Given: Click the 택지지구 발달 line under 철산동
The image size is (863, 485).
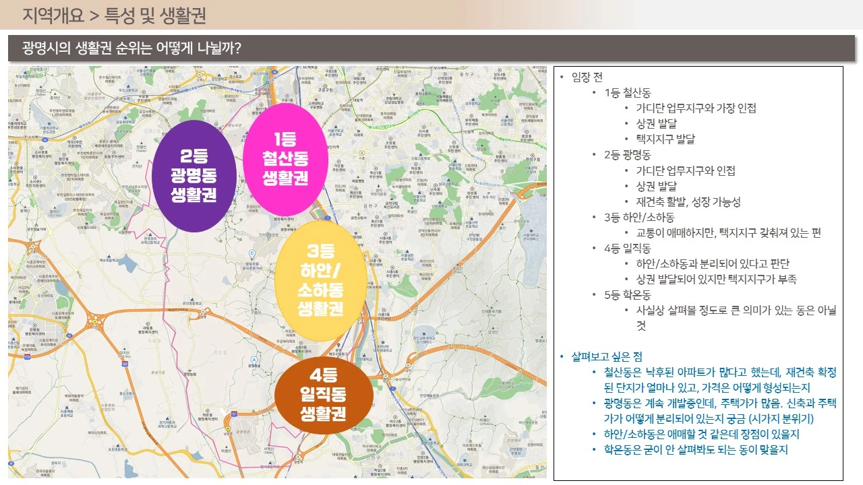Looking at the screenshot, I should pyautogui.click(x=665, y=139).
